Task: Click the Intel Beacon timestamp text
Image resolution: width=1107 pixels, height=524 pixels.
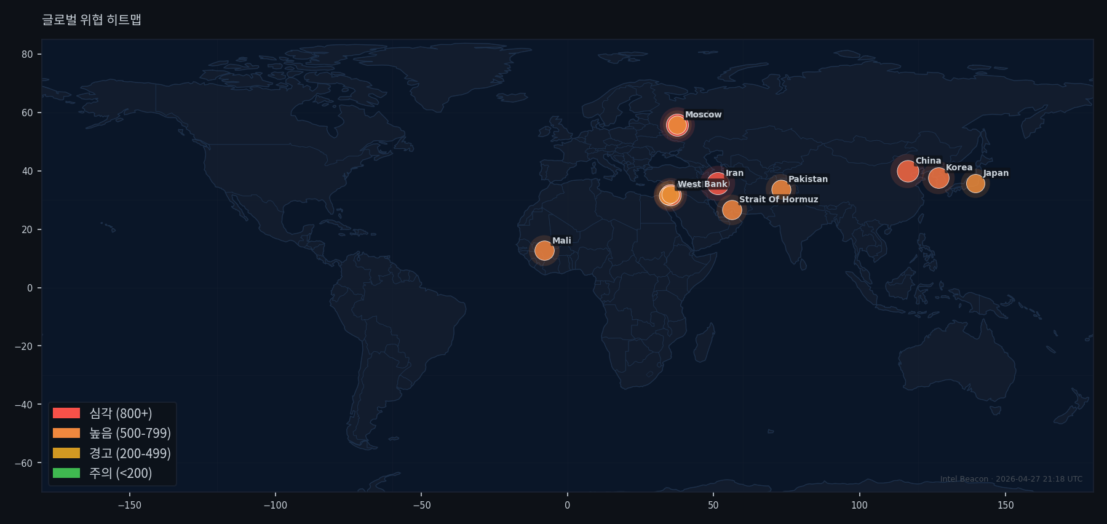Action: click(x=1011, y=479)
